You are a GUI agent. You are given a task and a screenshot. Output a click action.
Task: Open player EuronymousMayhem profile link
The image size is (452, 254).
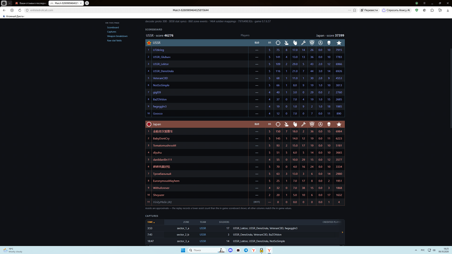click(x=166, y=181)
